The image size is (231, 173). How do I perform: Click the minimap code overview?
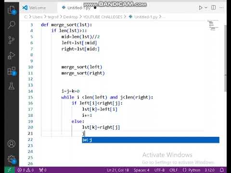click(x=213, y=25)
